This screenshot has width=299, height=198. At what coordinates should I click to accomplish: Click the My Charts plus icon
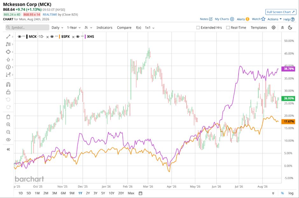click(x=232, y=19)
